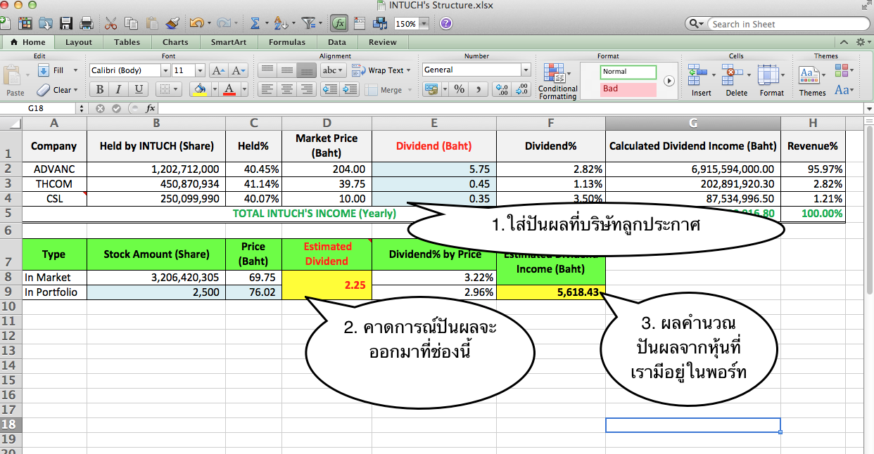Switch to the Tables tab
Image resolution: width=874 pixels, height=454 pixels.
click(127, 42)
